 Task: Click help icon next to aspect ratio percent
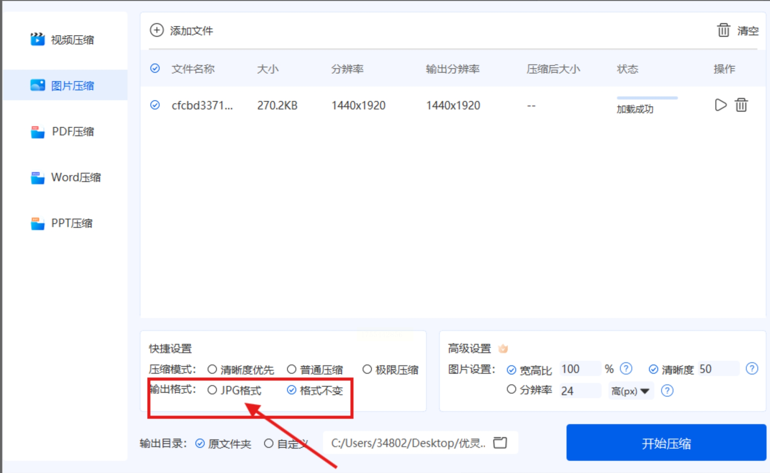click(x=626, y=369)
